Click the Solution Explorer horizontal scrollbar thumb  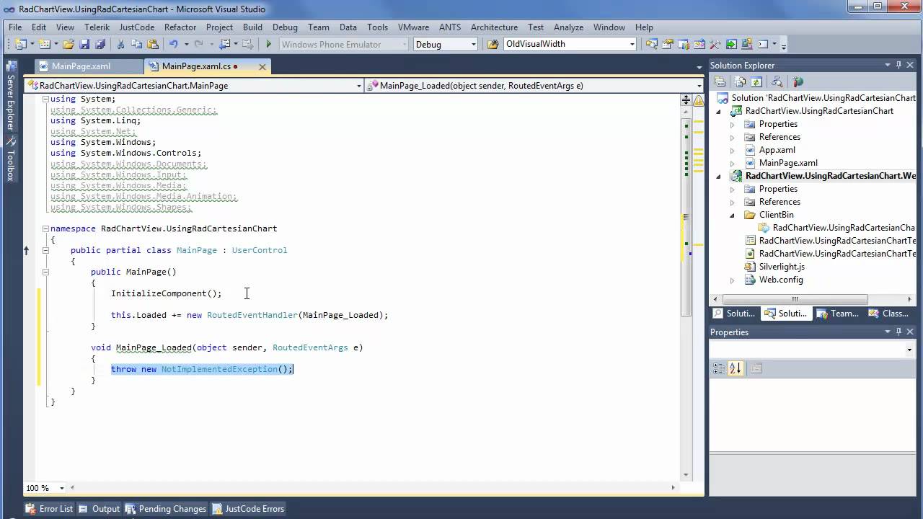click(x=795, y=299)
